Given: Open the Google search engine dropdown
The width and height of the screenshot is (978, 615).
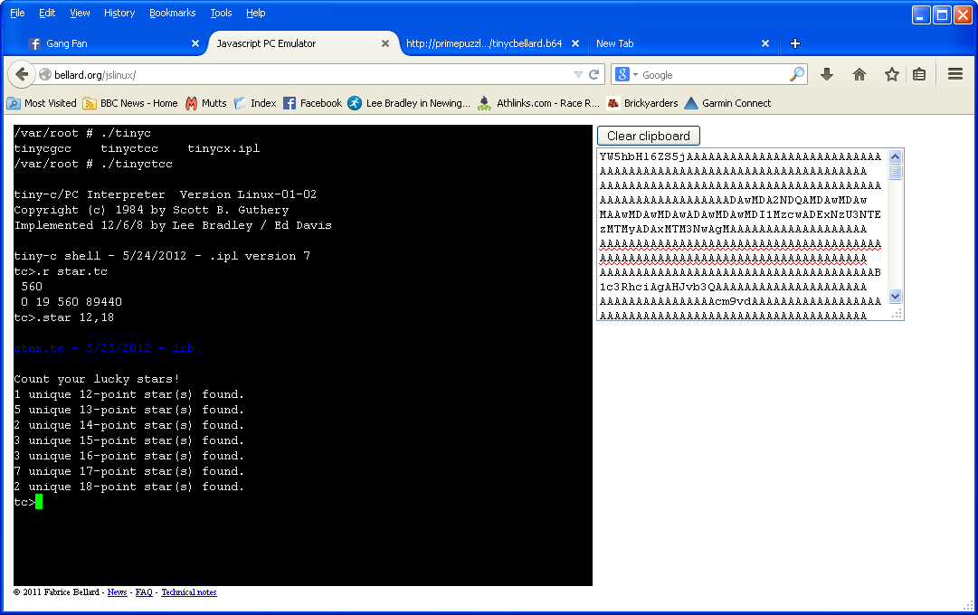Looking at the screenshot, I should [x=627, y=75].
